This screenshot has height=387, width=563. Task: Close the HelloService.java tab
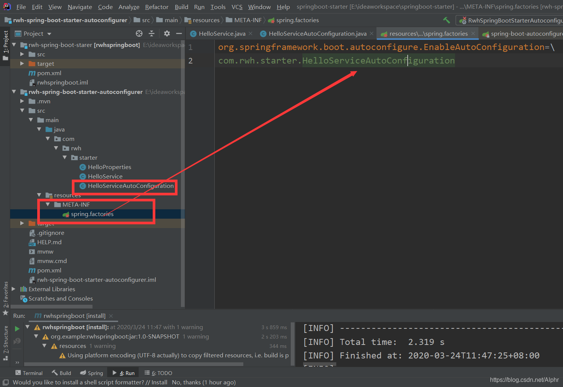[250, 33]
